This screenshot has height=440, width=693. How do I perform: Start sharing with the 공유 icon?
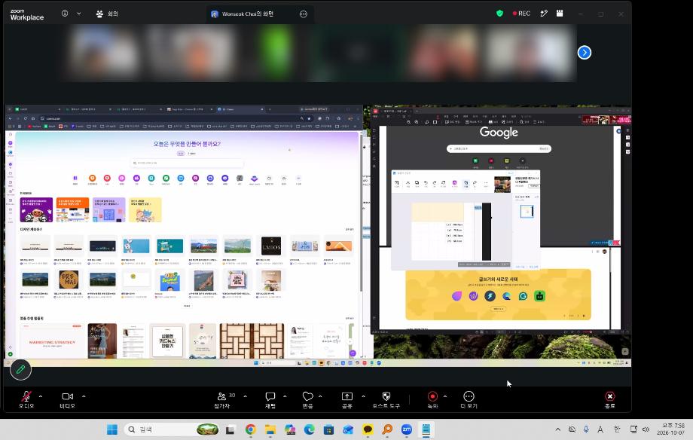pyautogui.click(x=347, y=400)
